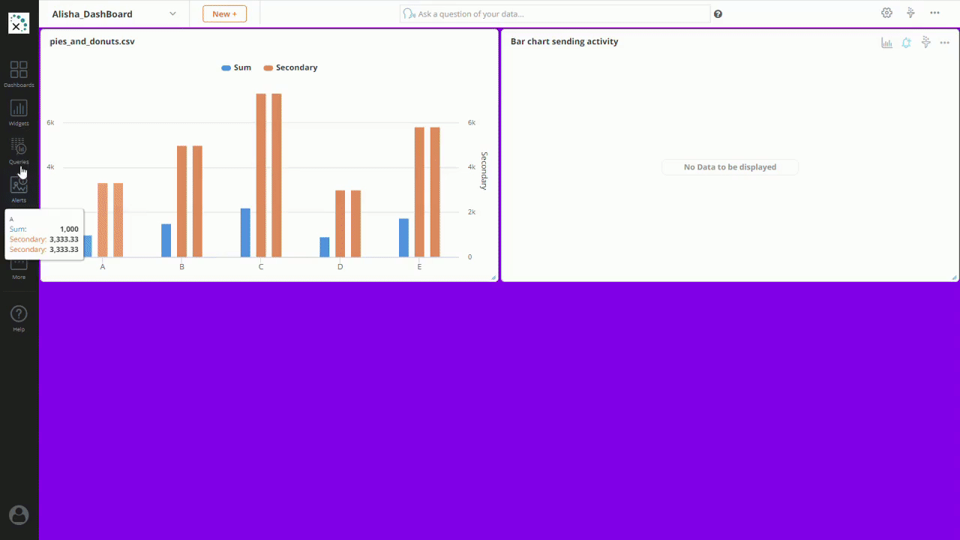The image size is (960, 540).
Task: Click the dashboard filter funnel icon
Action: (x=910, y=13)
